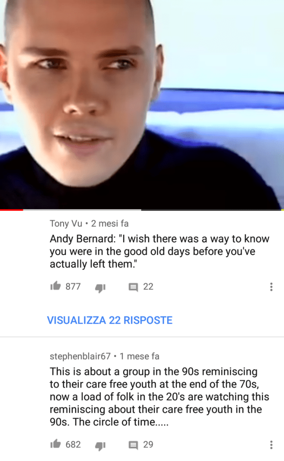Select stephenblair67's circle of time comment text
This screenshot has width=284, height=461.
click(159, 397)
